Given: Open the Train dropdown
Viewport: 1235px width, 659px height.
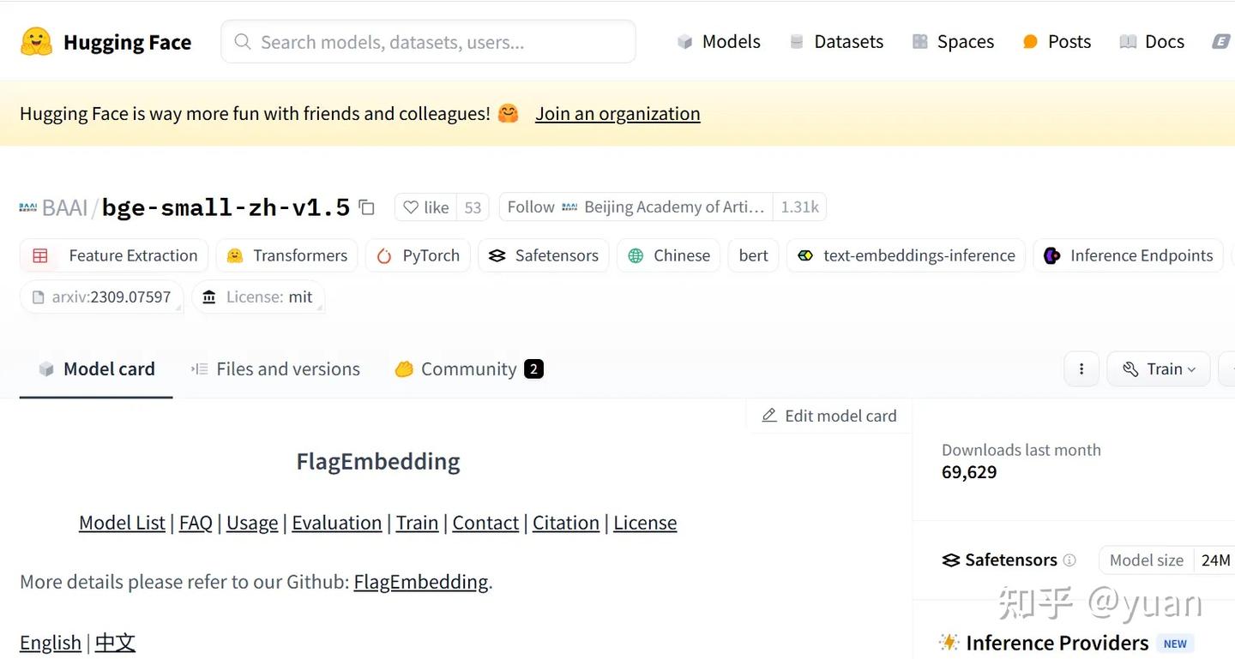Looking at the screenshot, I should click(x=1159, y=368).
